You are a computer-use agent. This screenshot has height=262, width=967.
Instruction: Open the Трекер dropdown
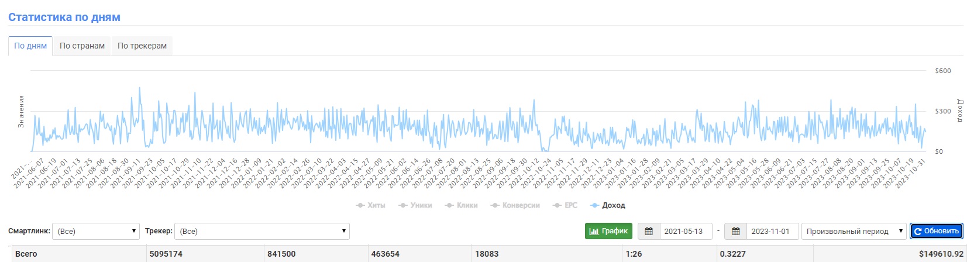(x=262, y=231)
